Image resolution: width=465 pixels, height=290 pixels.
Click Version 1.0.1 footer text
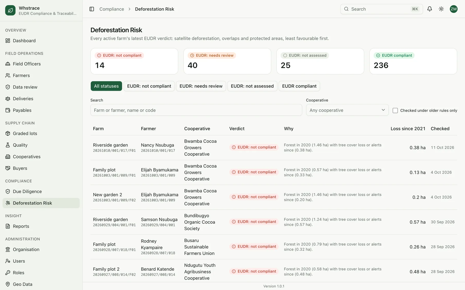[x=274, y=286]
